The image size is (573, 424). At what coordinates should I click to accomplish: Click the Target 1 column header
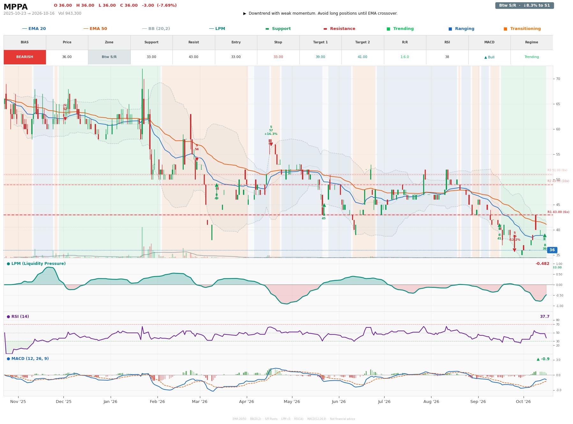pyautogui.click(x=320, y=42)
